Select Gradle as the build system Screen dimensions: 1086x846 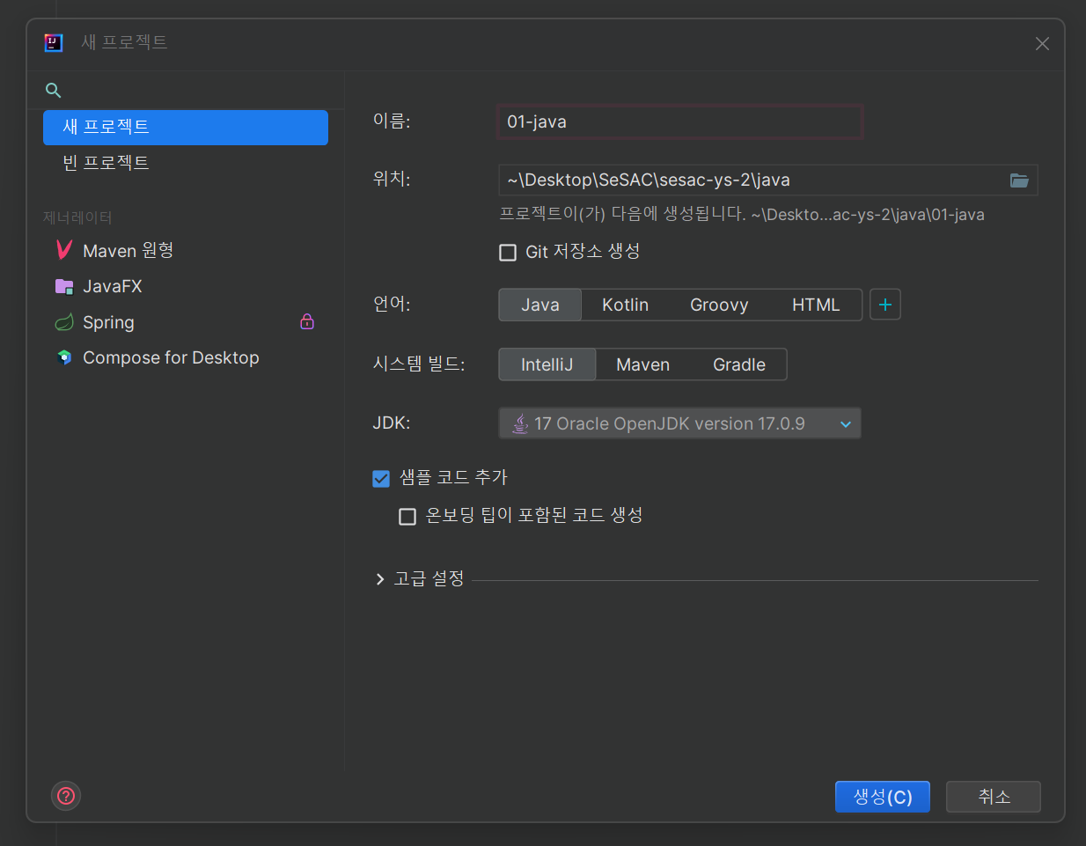tap(738, 364)
